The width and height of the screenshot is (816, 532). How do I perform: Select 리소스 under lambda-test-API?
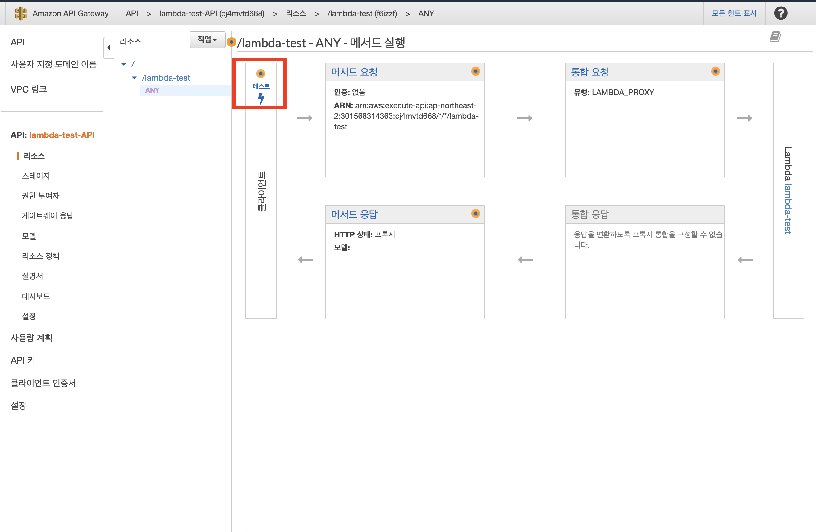coord(34,156)
